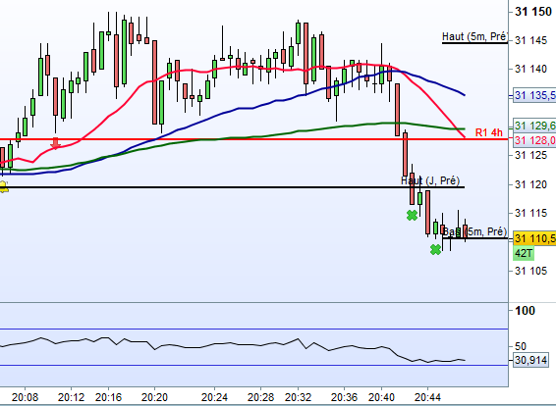Image resolution: width=556 pixels, height=406 pixels.
Task: Click the 20:12 time axis label
Action: [x=71, y=397]
